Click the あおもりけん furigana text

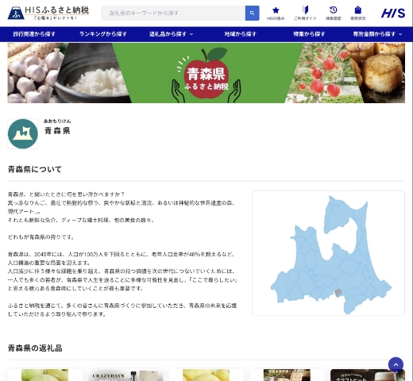pyautogui.click(x=57, y=121)
